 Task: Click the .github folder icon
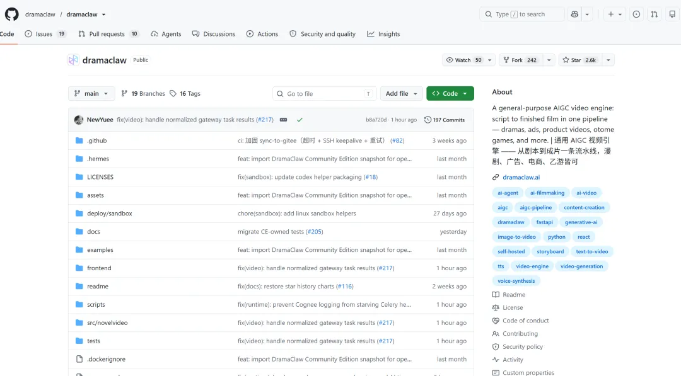click(x=79, y=140)
